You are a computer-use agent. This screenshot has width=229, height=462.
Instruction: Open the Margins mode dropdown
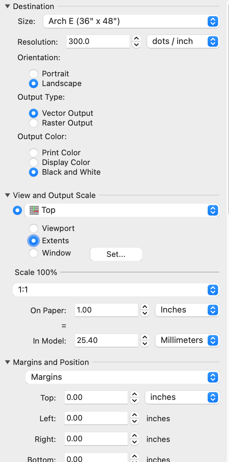(122, 377)
